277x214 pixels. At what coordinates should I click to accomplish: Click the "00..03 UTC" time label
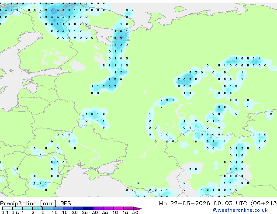coord(230,204)
